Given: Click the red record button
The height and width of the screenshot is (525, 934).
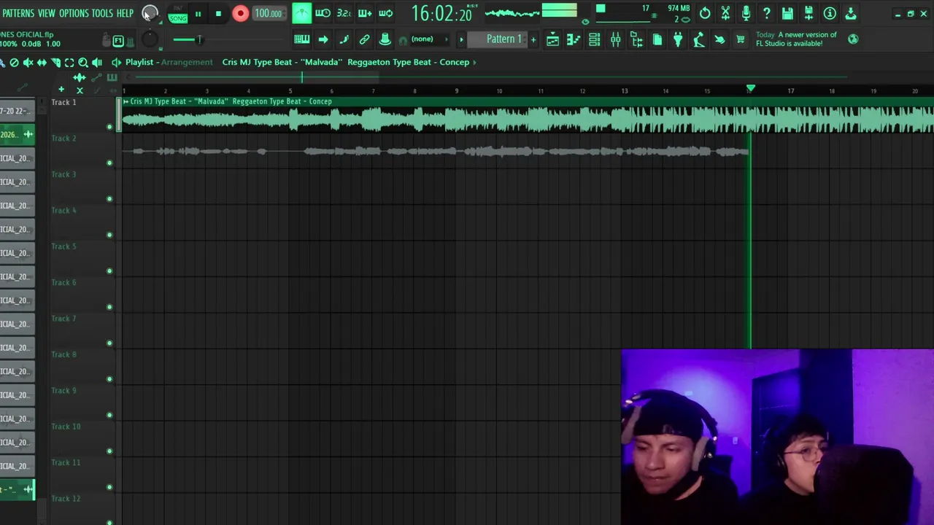Looking at the screenshot, I should 240,13.
